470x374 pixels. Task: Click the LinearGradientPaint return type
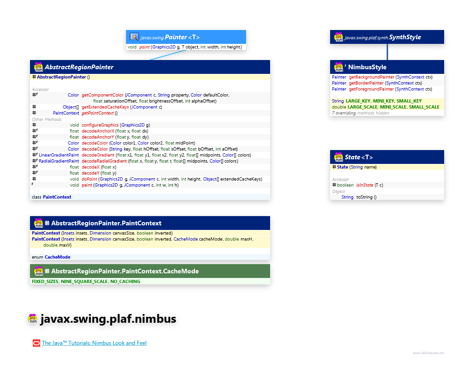pyautogui.click(x=59, y=155)
